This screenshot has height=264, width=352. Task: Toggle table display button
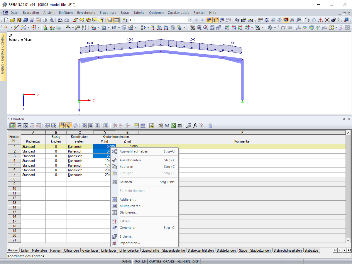[x=116, y=20]
